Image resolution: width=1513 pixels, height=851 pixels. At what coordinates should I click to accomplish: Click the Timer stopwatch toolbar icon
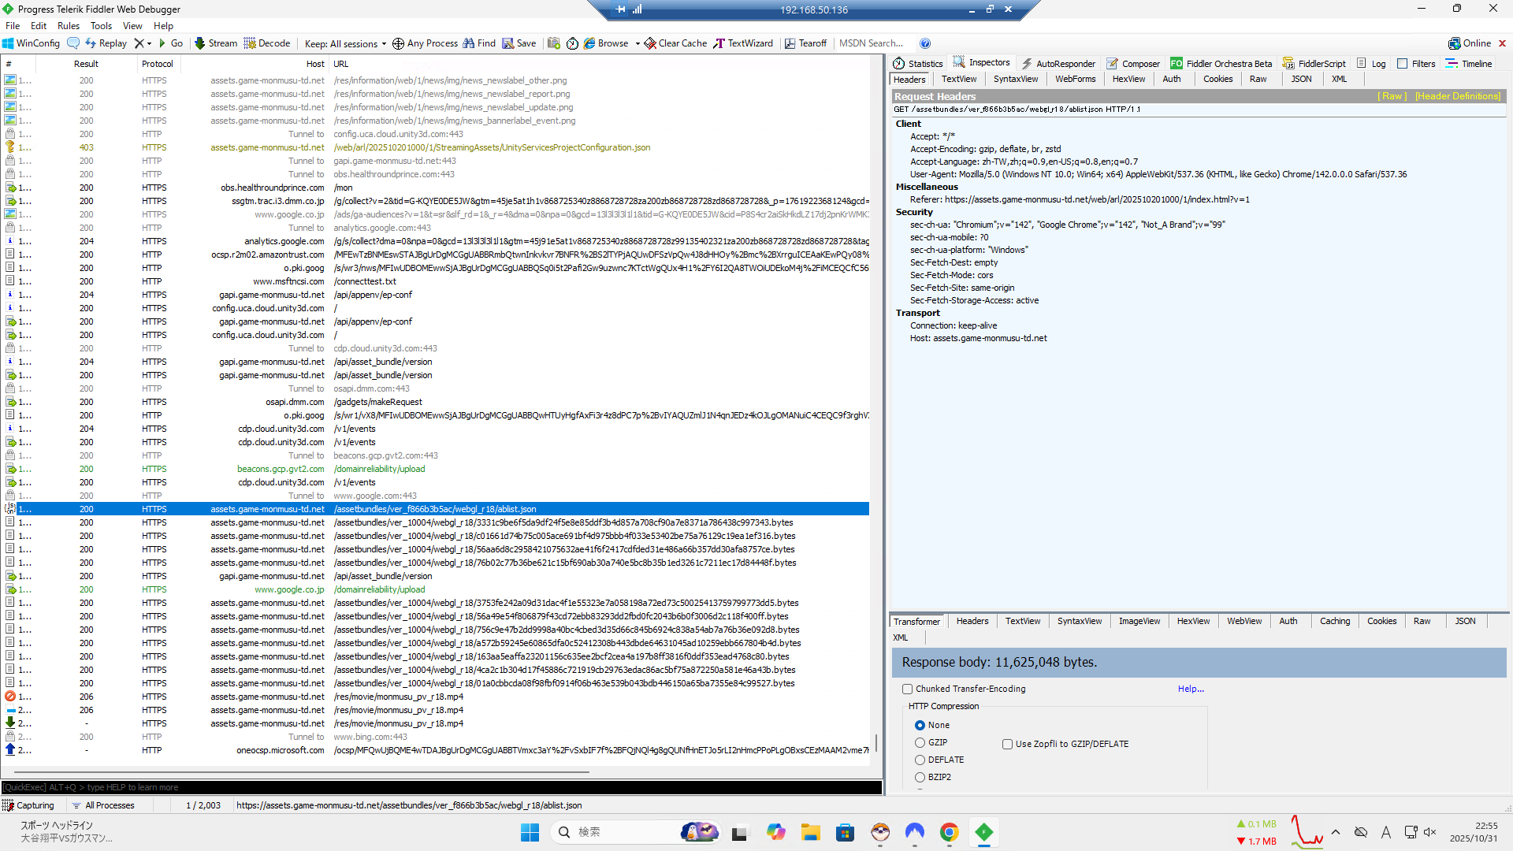click(x=572, y=43)
